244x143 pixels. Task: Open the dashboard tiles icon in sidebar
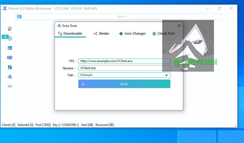tap(10, 67)
